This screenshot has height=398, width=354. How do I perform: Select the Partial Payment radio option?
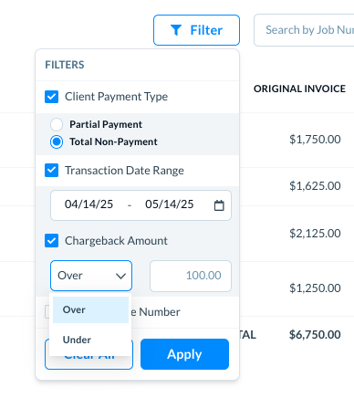pyautogui.click(x=57, y=124)
